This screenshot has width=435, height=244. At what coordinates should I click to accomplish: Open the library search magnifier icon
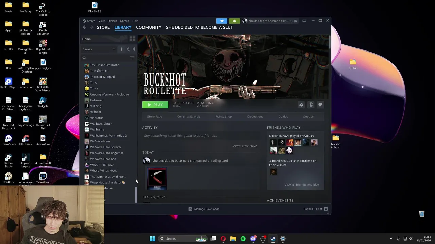click(x=84, y=58)
